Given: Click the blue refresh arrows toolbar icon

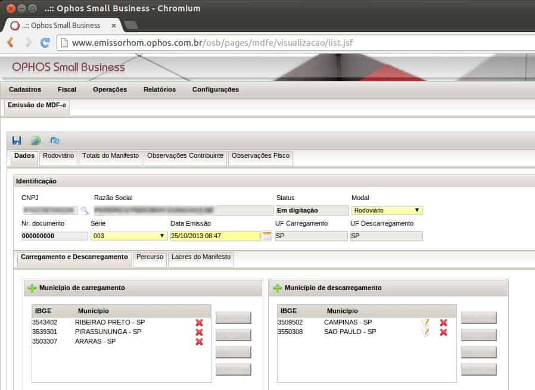Looking at the screenshot, I should pyautogui.click(x=55, y=140).
